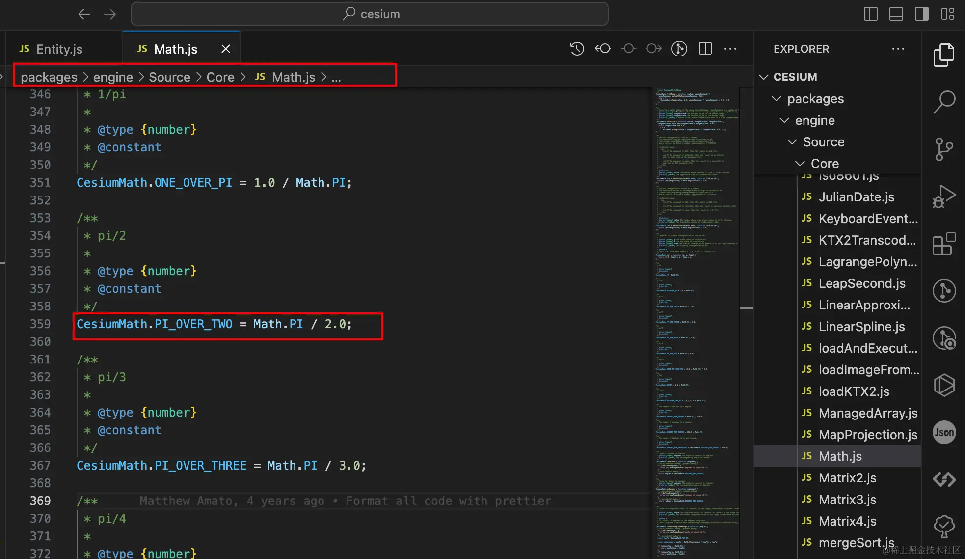Open the Source Control activity icon
The width and height of the screenshot is (965, 559).
click(943, 149)
